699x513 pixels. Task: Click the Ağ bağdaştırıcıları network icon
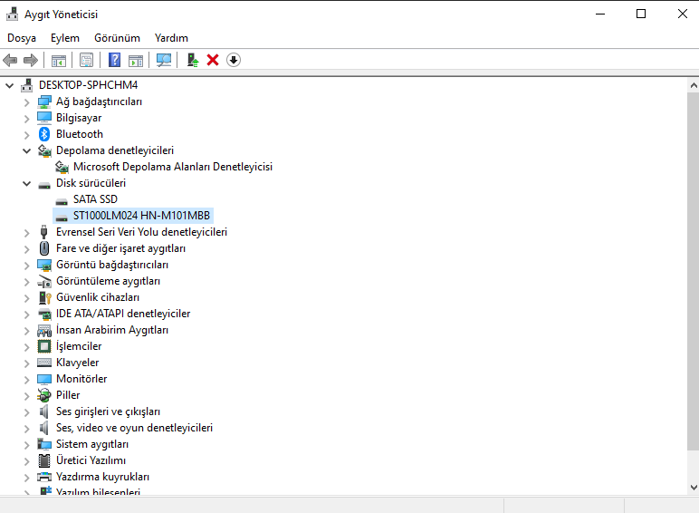[x=44, y=102]
